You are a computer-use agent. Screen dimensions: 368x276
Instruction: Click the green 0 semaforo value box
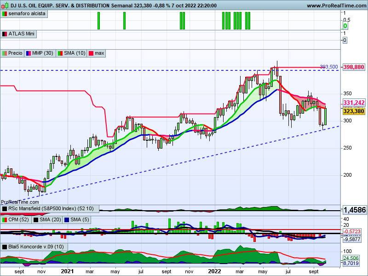click(x=345, y=26)
